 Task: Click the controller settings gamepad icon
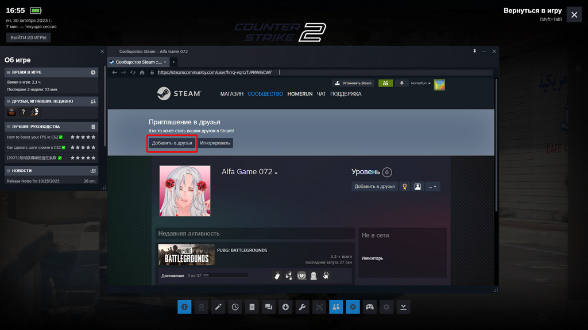pyautogui.click(x=370, y=307)
